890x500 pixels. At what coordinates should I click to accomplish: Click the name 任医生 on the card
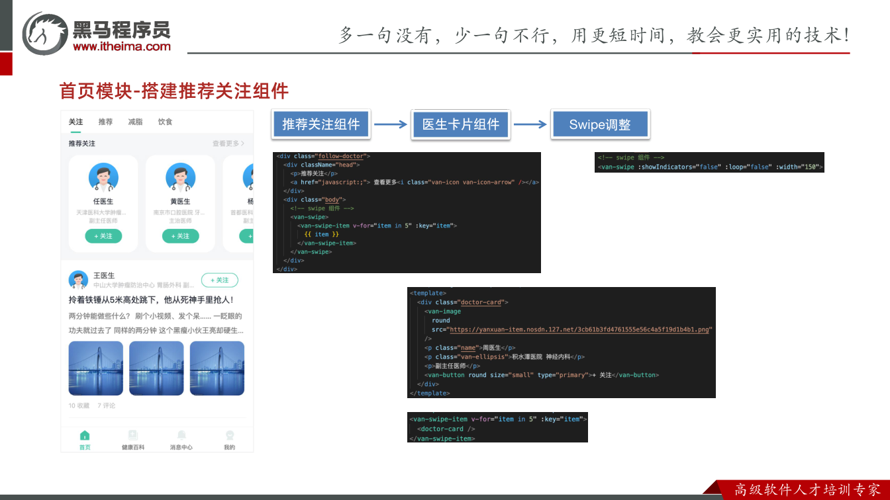click(103, 201)
